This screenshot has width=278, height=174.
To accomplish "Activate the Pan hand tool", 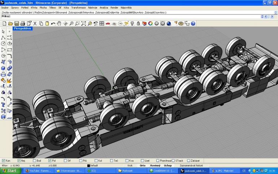I will coord(59,24).
